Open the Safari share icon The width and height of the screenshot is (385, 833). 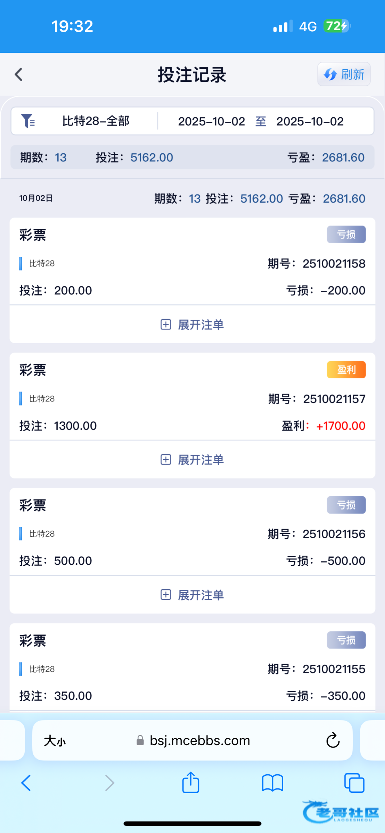click(191, 782)
